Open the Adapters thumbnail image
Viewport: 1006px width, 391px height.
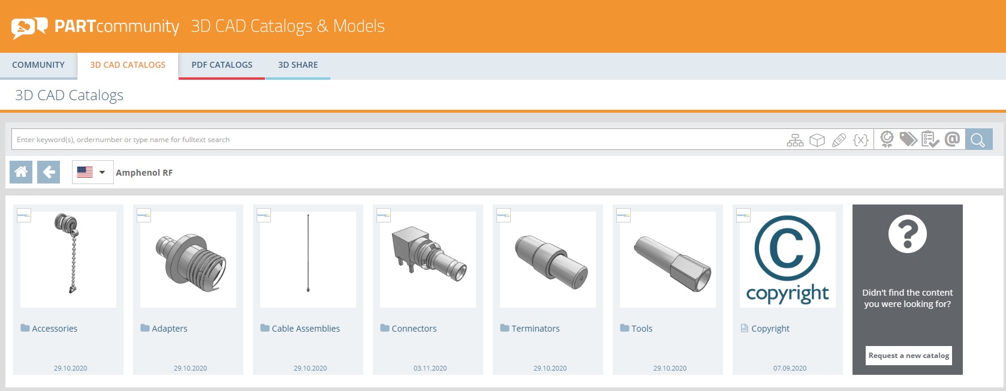pyautogui.click(x=188, y=260)
